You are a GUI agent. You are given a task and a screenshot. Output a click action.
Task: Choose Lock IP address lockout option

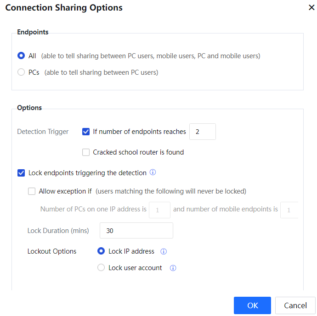101,251
